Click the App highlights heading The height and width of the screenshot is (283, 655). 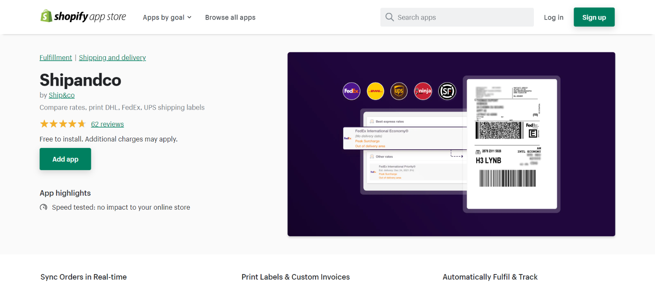(x=65, y=193)
